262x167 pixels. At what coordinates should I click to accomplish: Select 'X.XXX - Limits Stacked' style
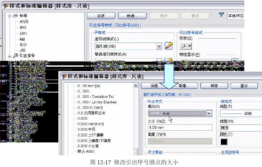(97, 102)
